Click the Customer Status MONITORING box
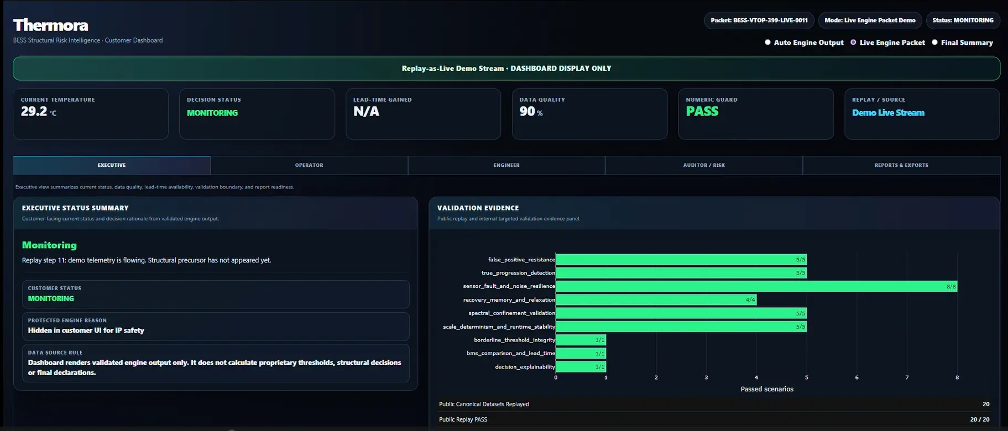This screenshot has width=1008, height=431. click(216, 294)
